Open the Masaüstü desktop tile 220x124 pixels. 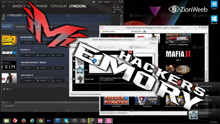[214, 20]
